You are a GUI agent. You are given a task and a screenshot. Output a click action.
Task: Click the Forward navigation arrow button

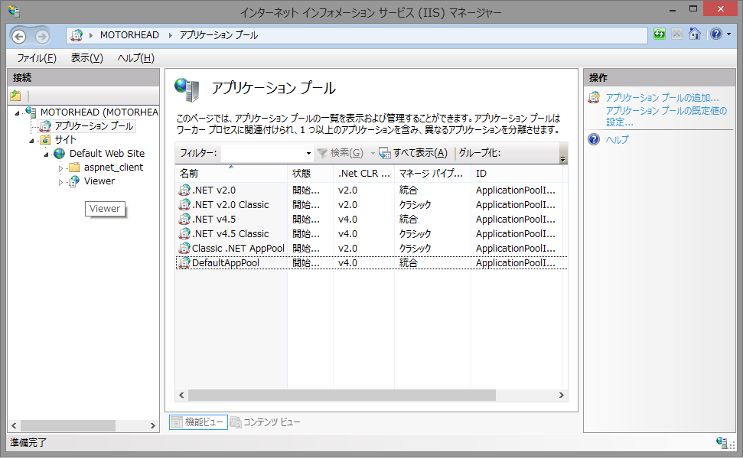(41, 36)
